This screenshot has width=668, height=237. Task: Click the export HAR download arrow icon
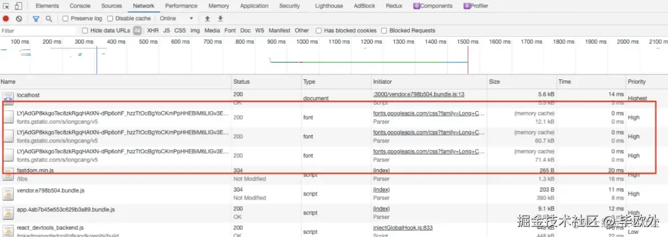tap(220, 19)
